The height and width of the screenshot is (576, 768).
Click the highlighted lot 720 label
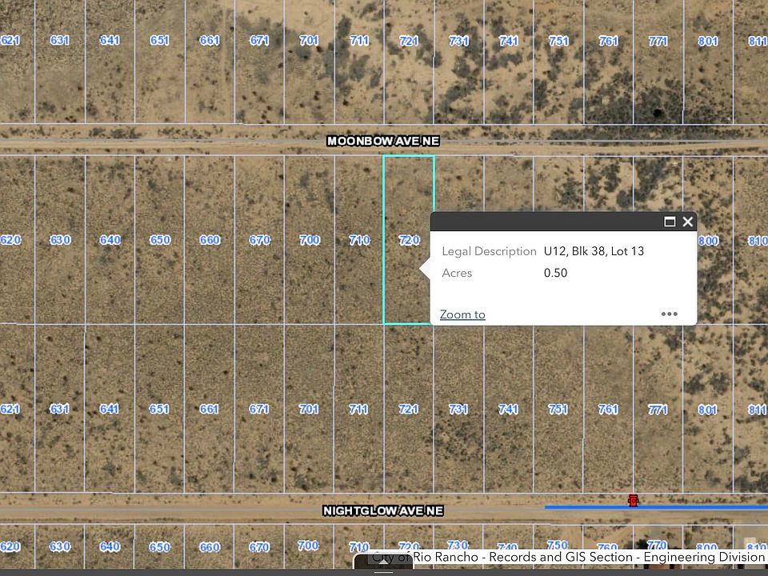coord(409,240)
